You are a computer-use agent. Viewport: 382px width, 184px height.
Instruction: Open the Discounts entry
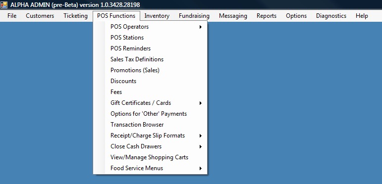(150, 81)
